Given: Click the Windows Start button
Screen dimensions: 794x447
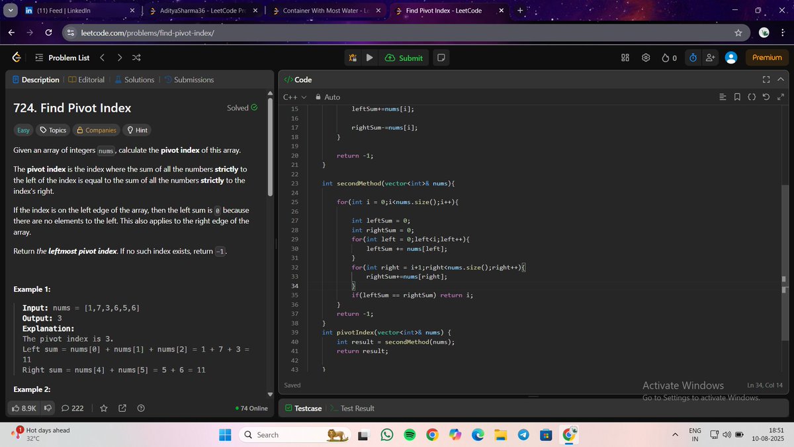Looking at the screenshot, I should pyautogui.click(x=225, y=434).
